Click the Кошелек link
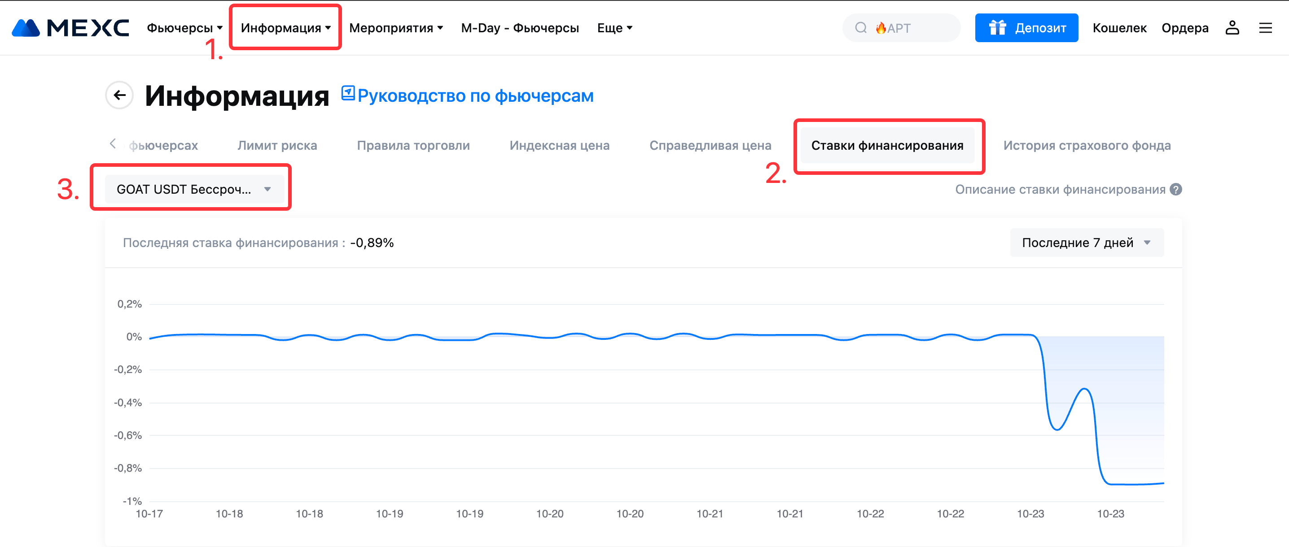Image resolution: width=1289 pixels, height=547 pixels. (x=1119, y=28)
